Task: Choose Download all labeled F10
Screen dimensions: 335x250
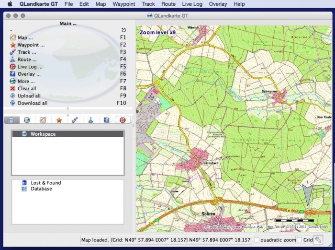Action: tap(68, 103)
